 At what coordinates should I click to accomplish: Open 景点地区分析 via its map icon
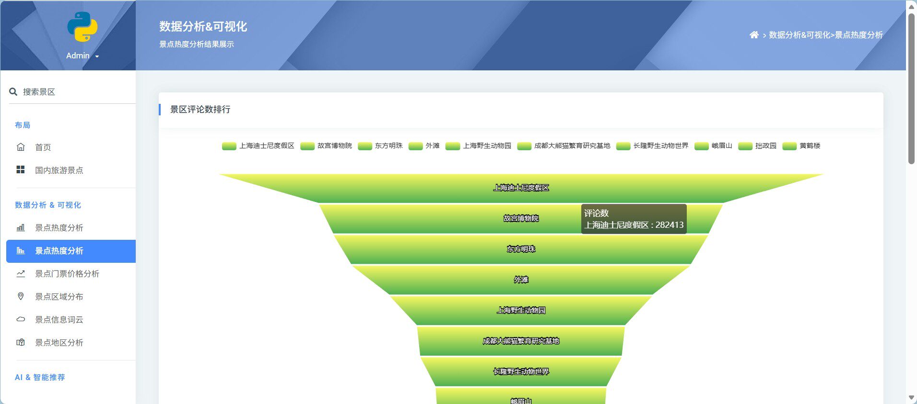21,342
